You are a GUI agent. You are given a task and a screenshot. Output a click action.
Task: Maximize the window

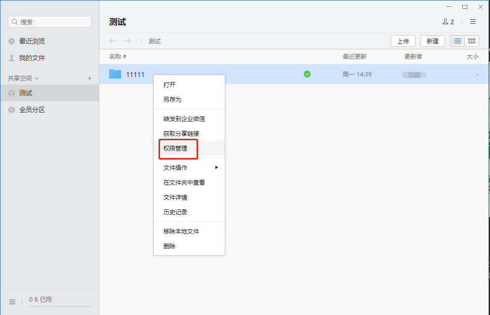465,7
